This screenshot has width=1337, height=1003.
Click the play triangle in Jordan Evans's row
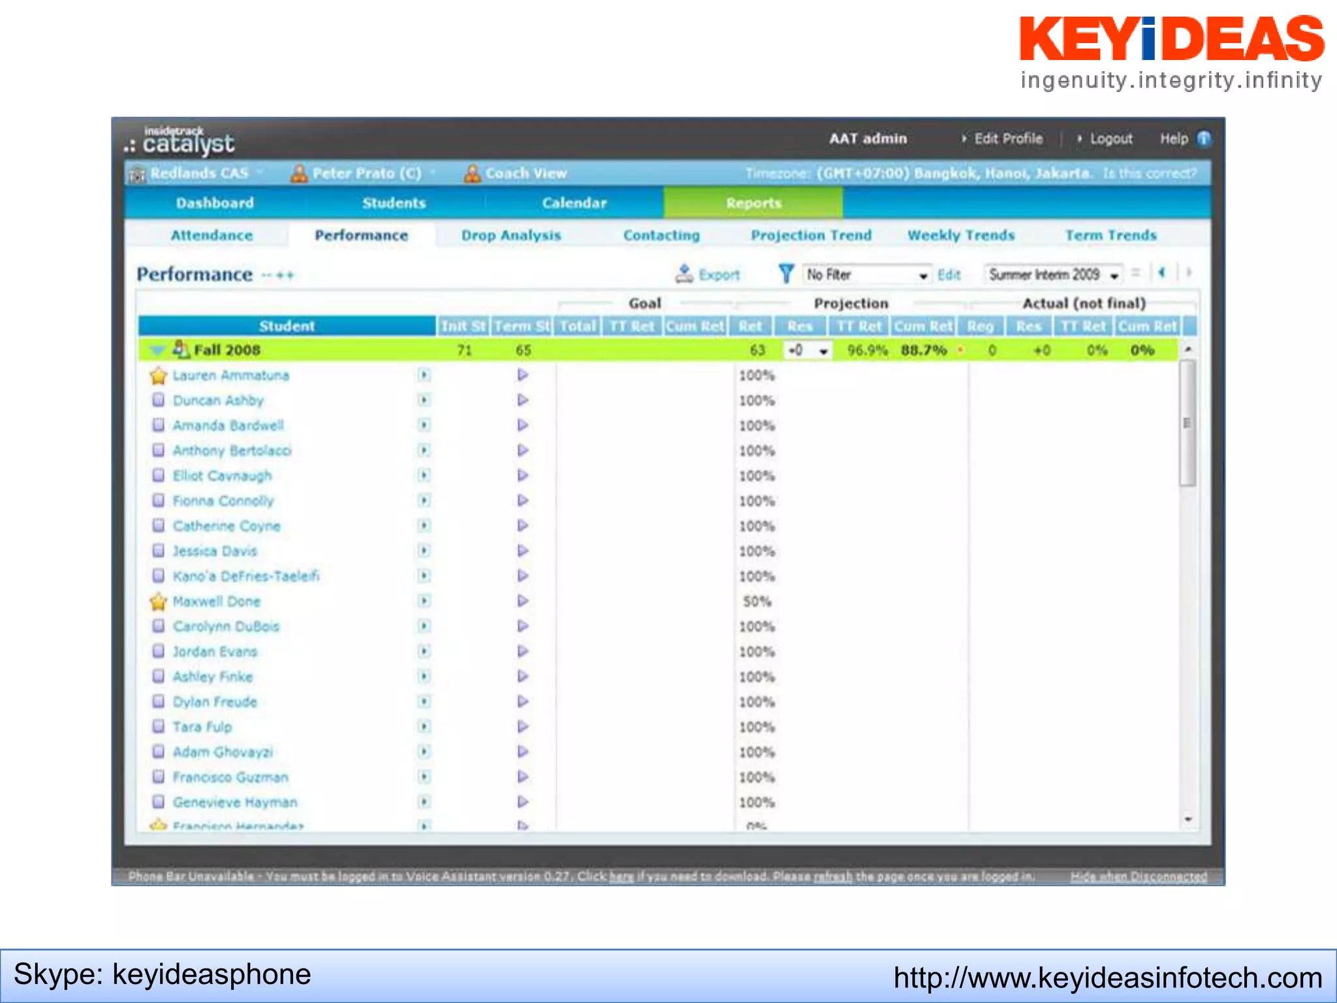point(523,651)
